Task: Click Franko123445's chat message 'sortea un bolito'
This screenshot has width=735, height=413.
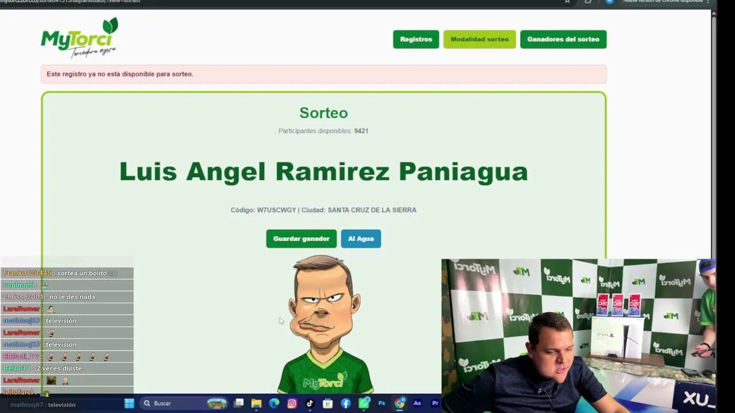Action: [x=67, y=273]
